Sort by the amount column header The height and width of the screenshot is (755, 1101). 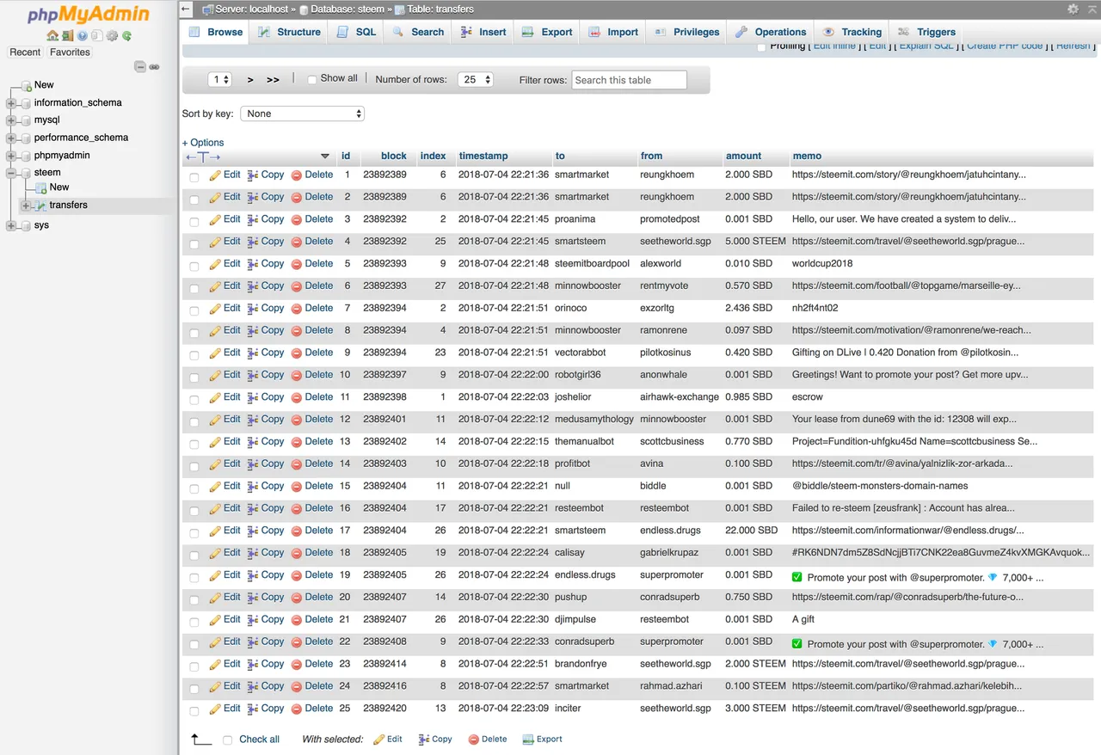coord(743,157)
